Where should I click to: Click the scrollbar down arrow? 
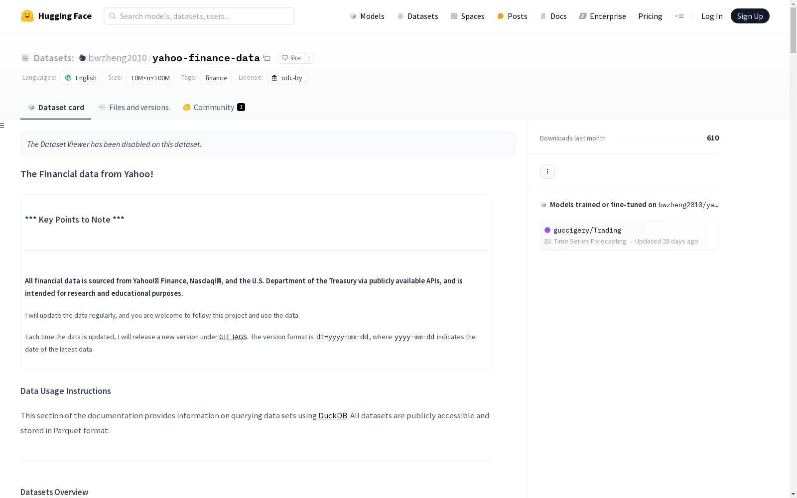pos(793,494)
